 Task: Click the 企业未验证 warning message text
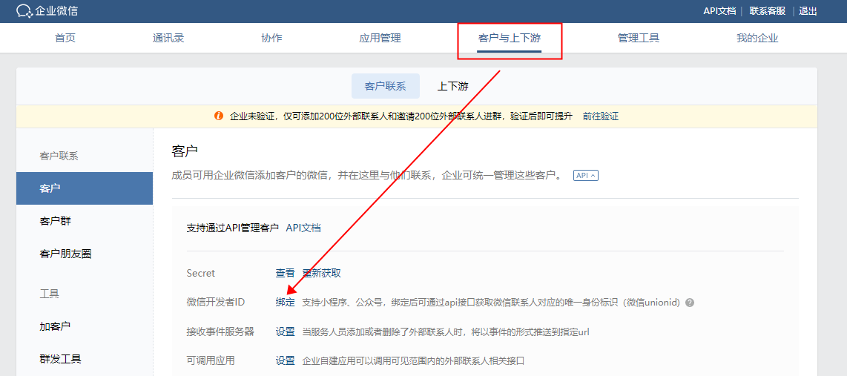[x=401, y=116]
